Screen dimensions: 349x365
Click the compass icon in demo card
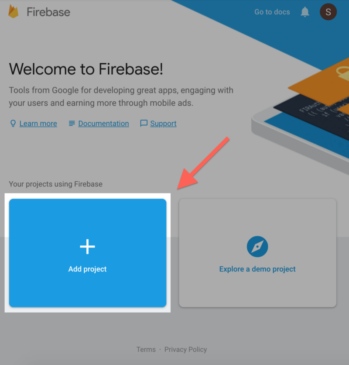point(257,247)
